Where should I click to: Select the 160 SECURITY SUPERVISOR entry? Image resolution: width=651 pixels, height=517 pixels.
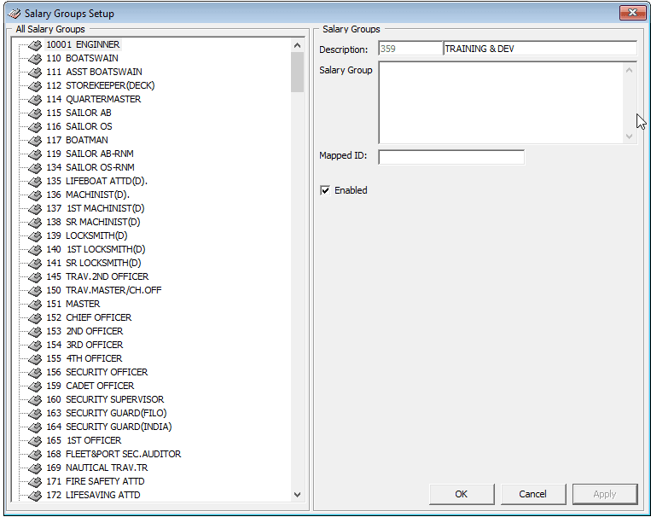tap(105, 400)
